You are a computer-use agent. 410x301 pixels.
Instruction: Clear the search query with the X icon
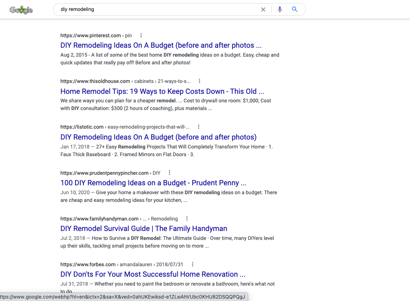pos(263,9)
